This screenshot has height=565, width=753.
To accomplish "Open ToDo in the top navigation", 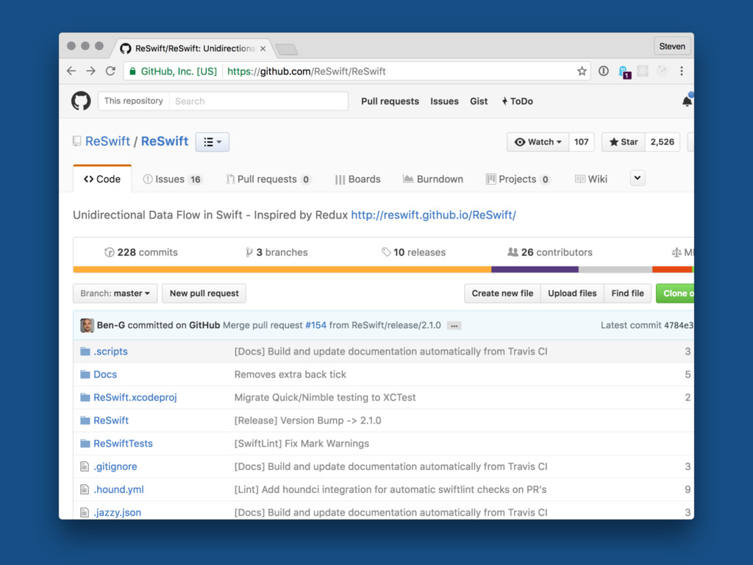I will (x=518, y=102).
